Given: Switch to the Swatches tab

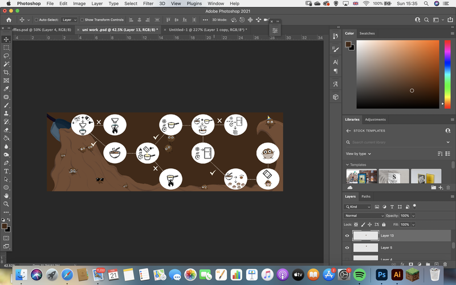Looking at the screenshot, I should (367, 34).
